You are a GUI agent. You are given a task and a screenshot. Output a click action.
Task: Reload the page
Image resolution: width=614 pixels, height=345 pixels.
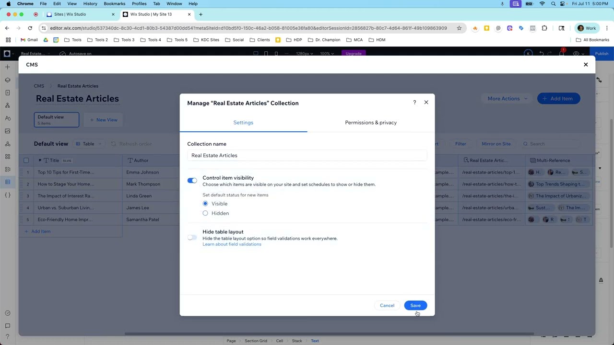(30, 28)
